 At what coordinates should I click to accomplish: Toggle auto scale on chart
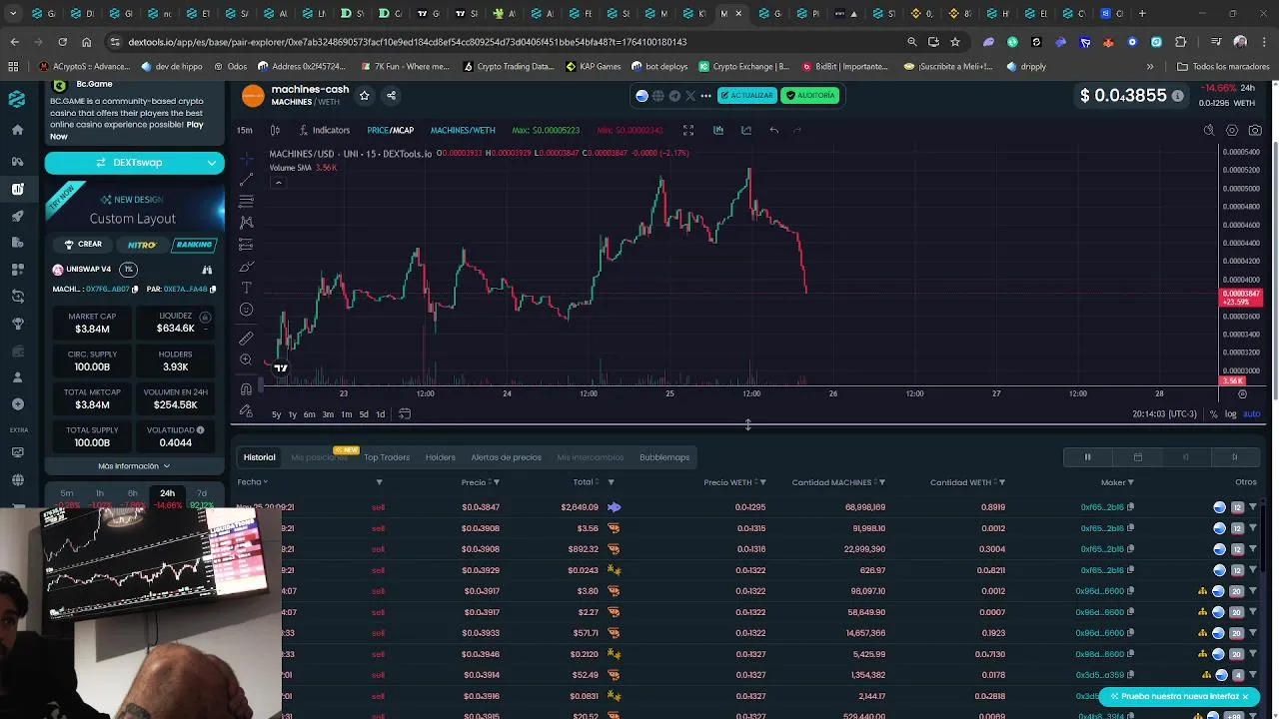pyautogui.click(x=1251, y=414)
